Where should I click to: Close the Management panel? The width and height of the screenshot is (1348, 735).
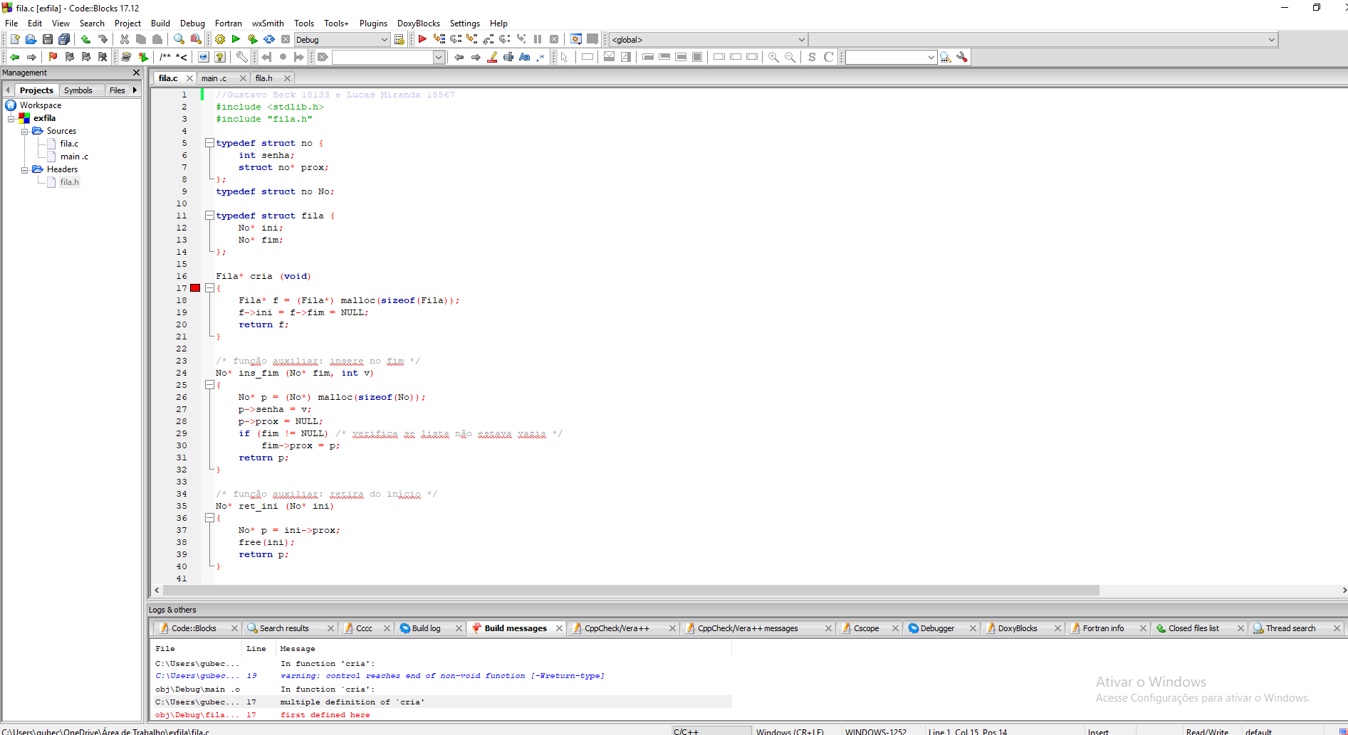(137, 73)
